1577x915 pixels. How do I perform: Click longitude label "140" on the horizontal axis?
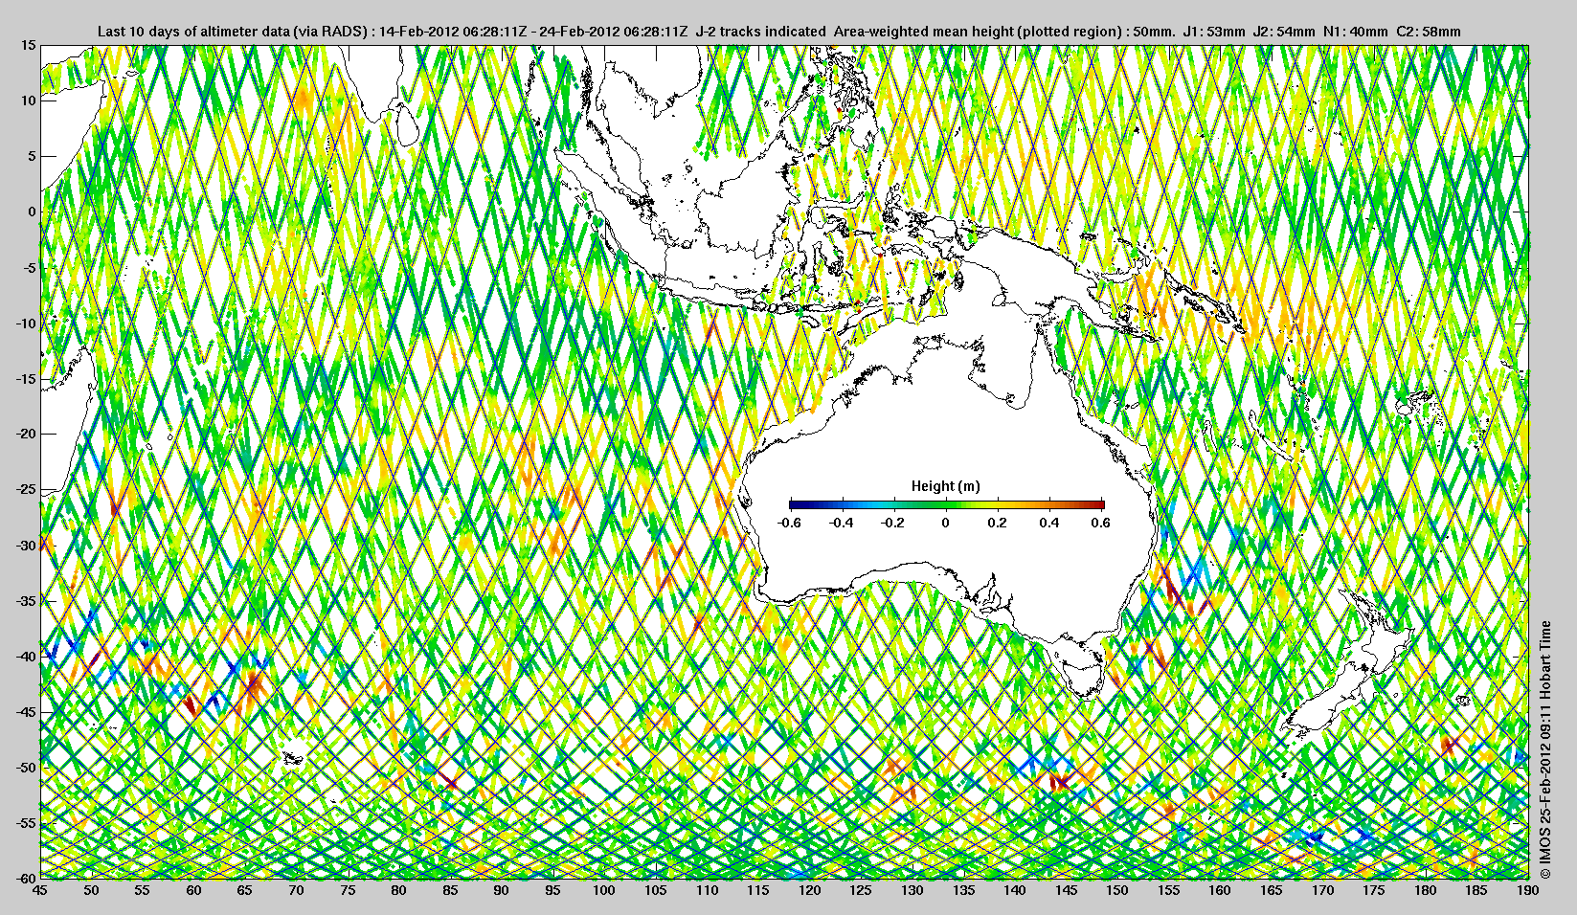1015,890
